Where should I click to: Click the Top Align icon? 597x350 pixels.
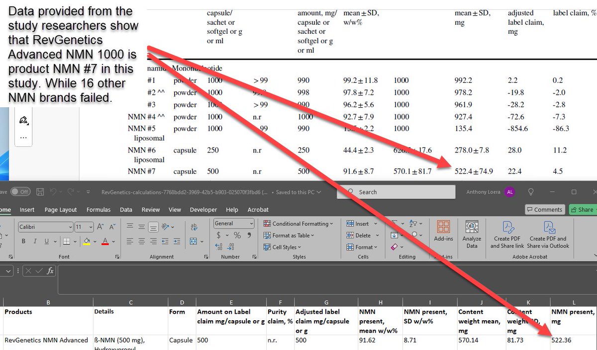[x=129, y=225]
